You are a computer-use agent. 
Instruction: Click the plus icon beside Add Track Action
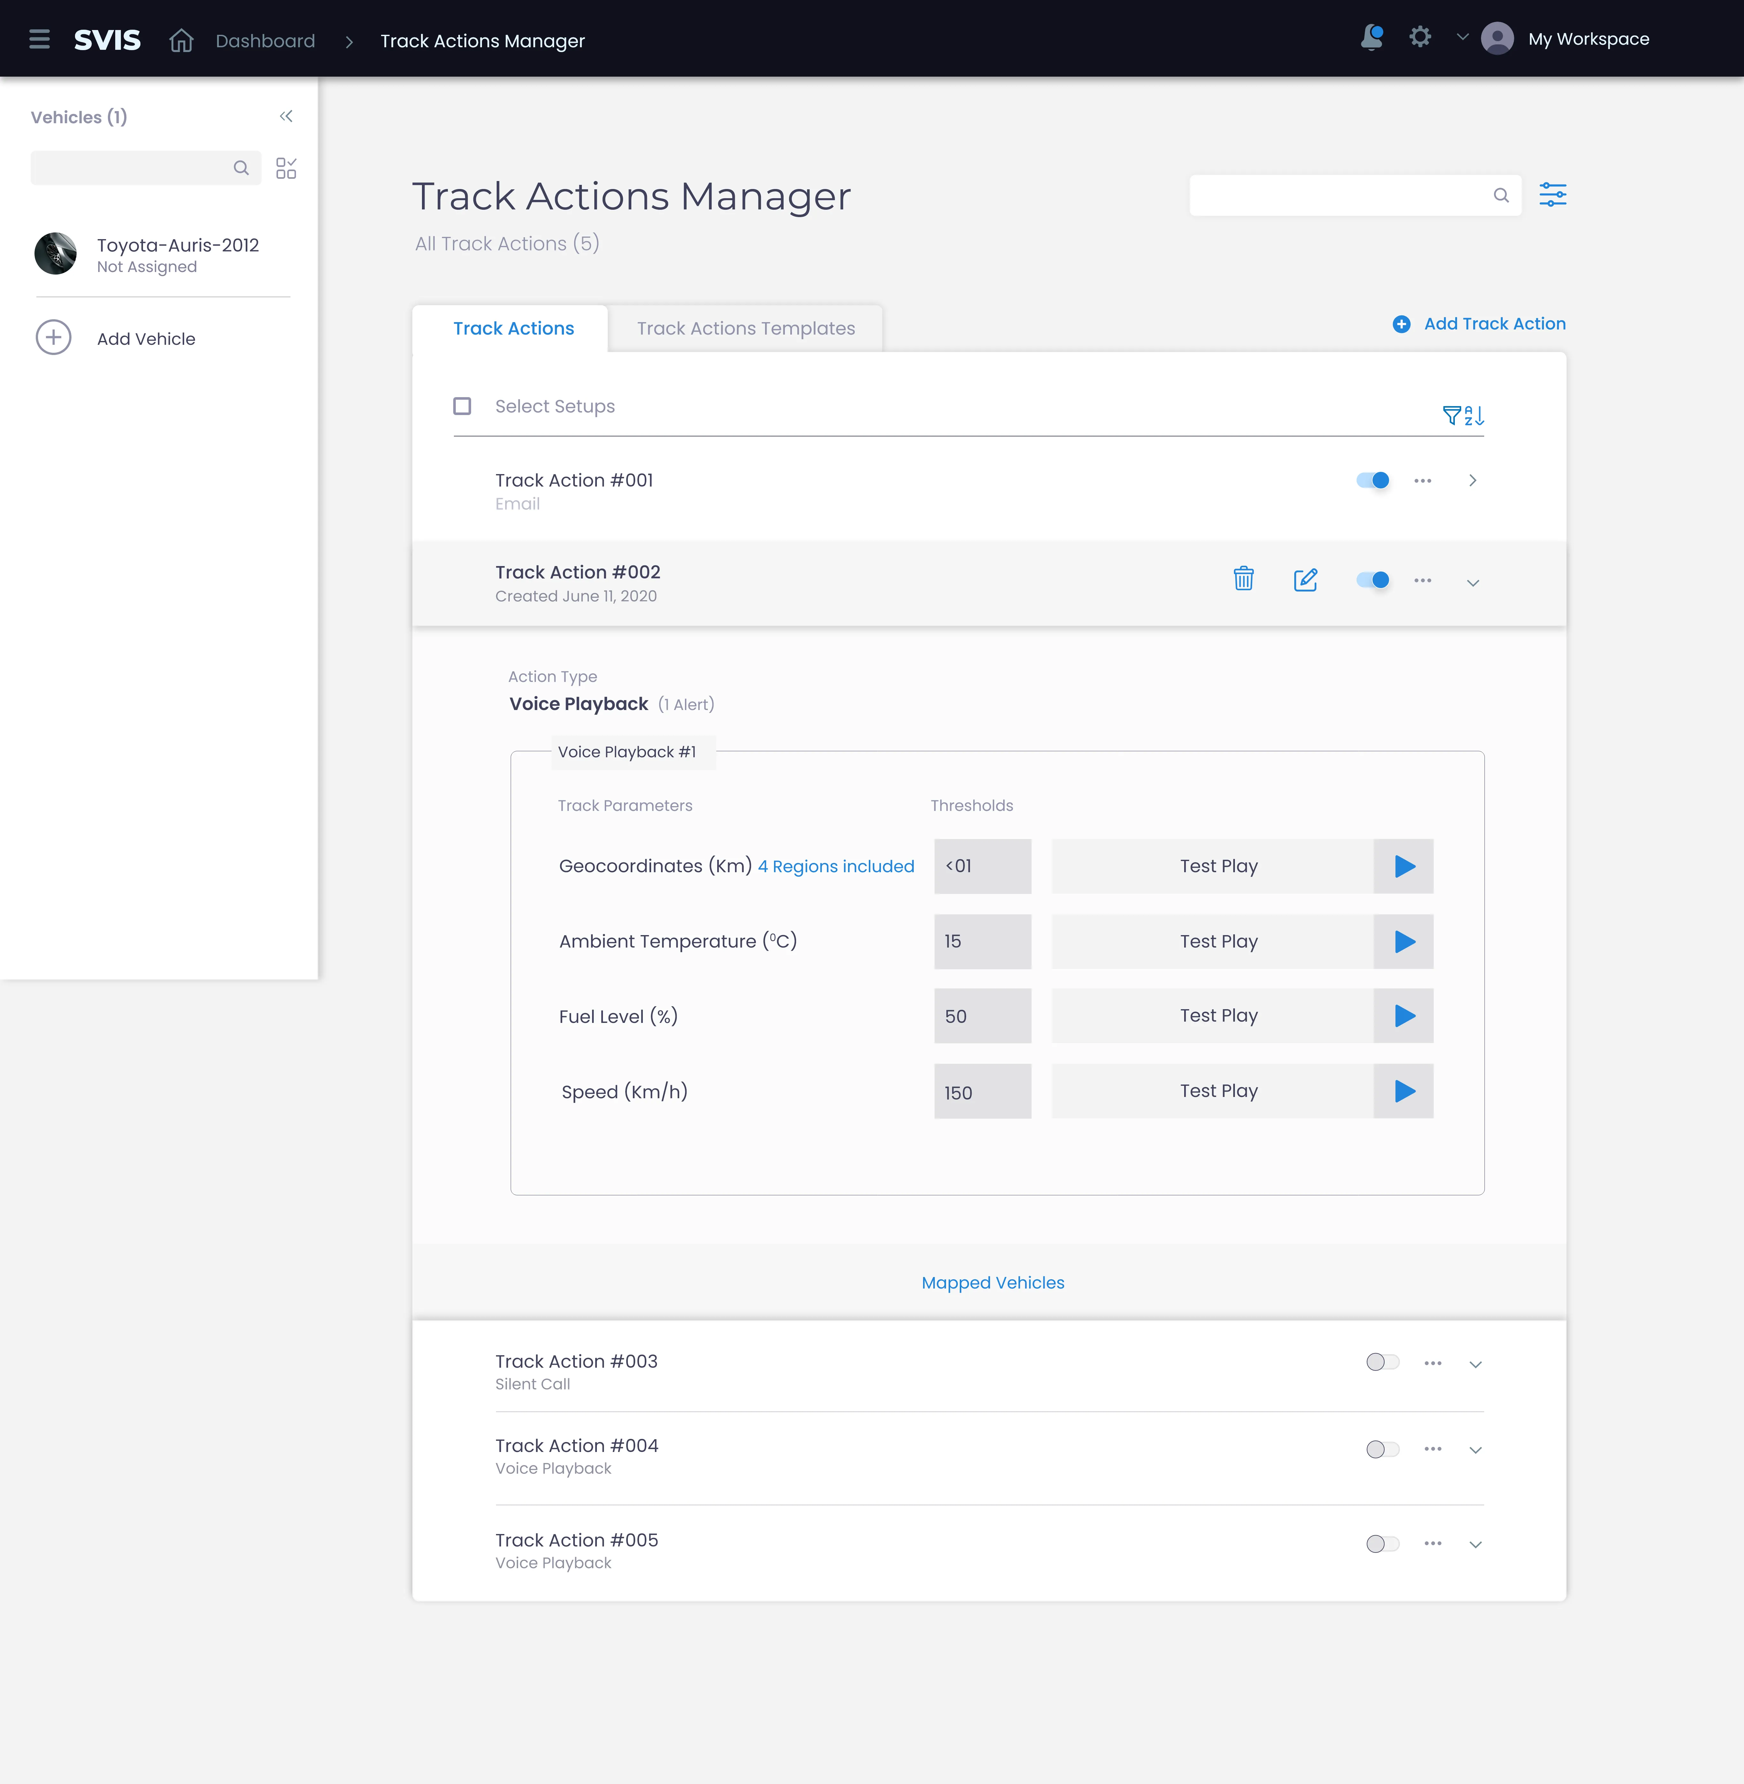(x=1402, y=324)
